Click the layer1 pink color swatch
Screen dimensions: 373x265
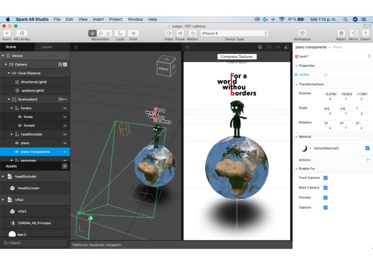click(297, 56)
